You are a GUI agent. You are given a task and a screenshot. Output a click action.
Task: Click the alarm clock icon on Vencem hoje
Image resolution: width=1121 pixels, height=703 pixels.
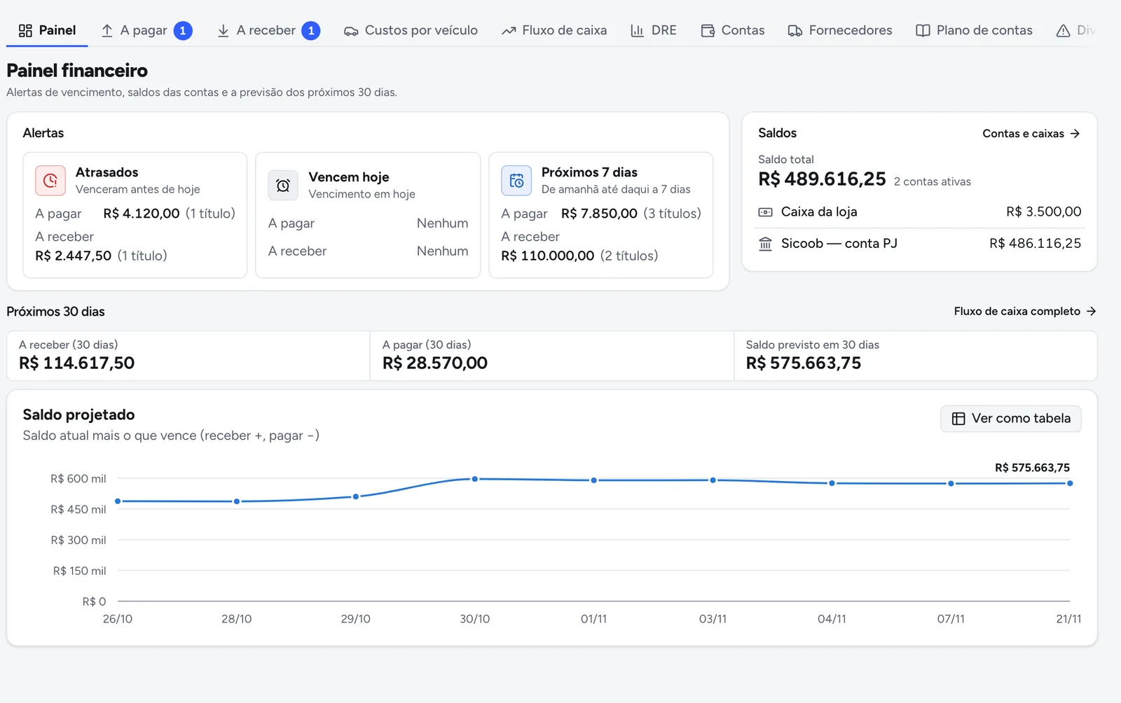coord(283,186)
